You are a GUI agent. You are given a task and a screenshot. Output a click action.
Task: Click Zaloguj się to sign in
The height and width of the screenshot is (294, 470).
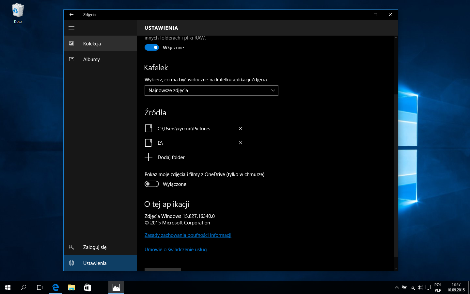(x=100, y=247)
